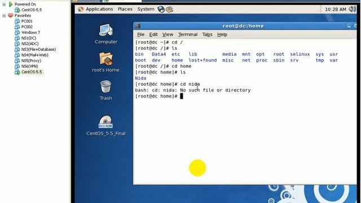Click the Windows 7 VM icon
Image resolution: width=361 pixels, height=203 pixels.
pyautogui.click(x=17, y=32)
